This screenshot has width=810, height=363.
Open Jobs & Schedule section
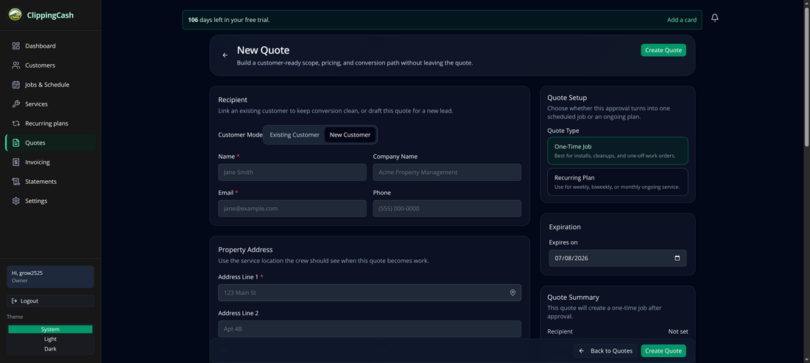click(50, 85)
